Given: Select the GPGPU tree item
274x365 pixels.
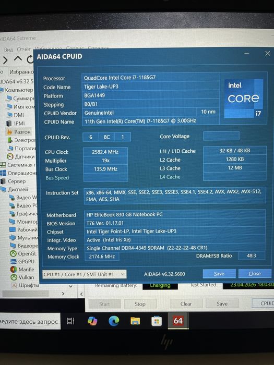Looking at the screenshot, I should [26, 262].
